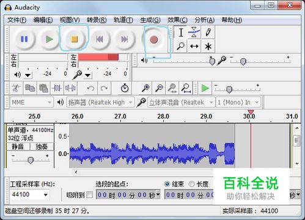Viewport: 305px width, 220px height.
Task: Open the 生成(G) menu
Action: click(150, 20)
